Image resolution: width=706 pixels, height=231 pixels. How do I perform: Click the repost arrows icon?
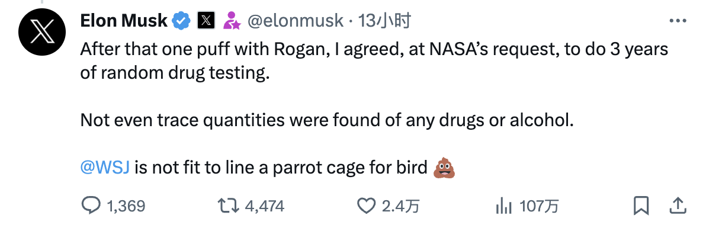tap(228, 206)
